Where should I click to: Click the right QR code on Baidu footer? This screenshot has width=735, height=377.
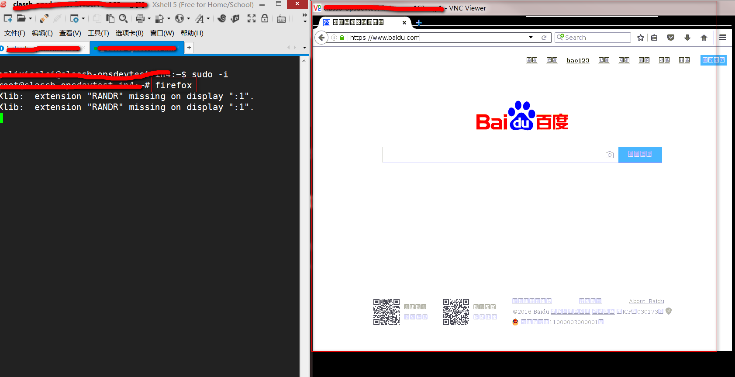[456, 312]
